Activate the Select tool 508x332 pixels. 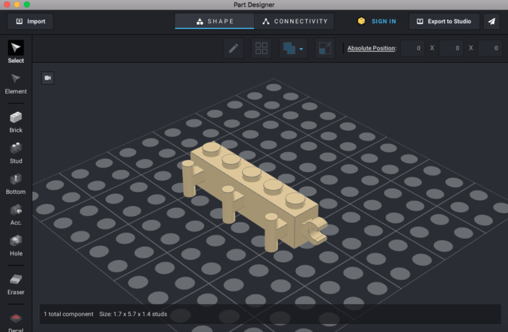[x=16, y=52]
